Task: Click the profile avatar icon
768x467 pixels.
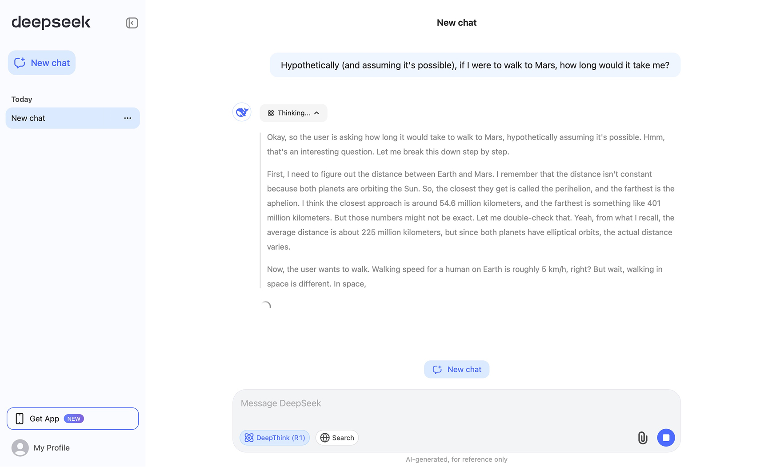Action: pyautogui.click(x=20, y=447)
